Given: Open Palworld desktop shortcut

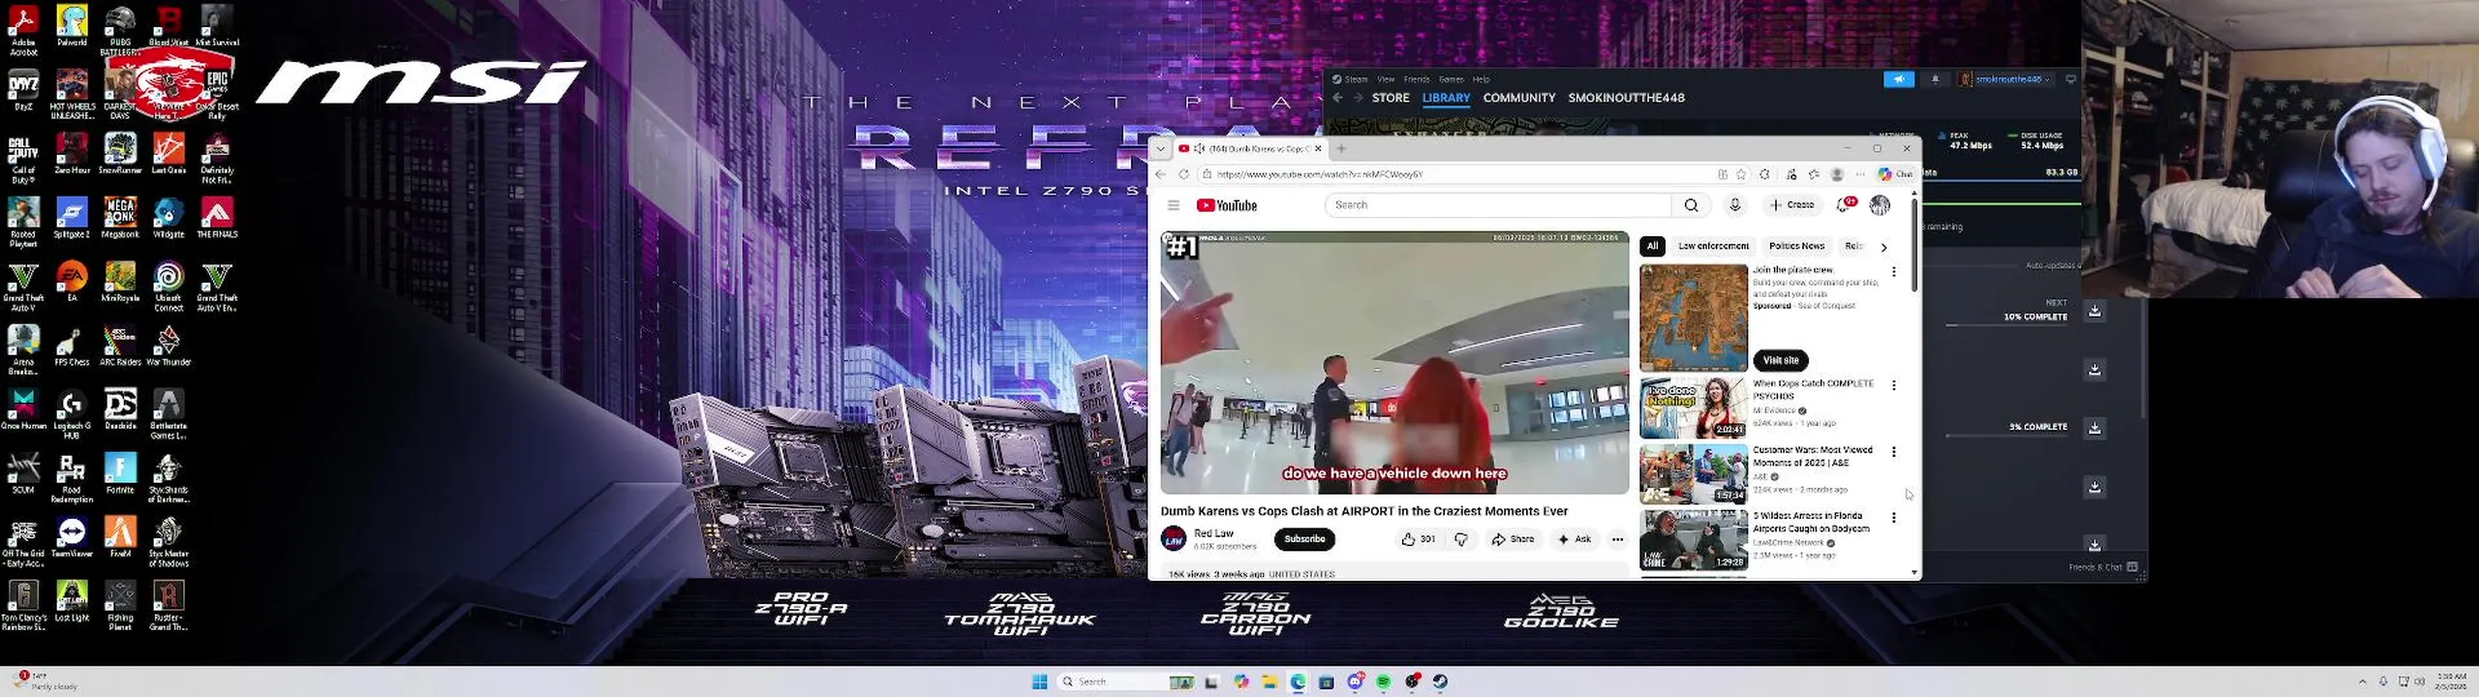Looking at the screenshot, I should (x=72, y=26).
